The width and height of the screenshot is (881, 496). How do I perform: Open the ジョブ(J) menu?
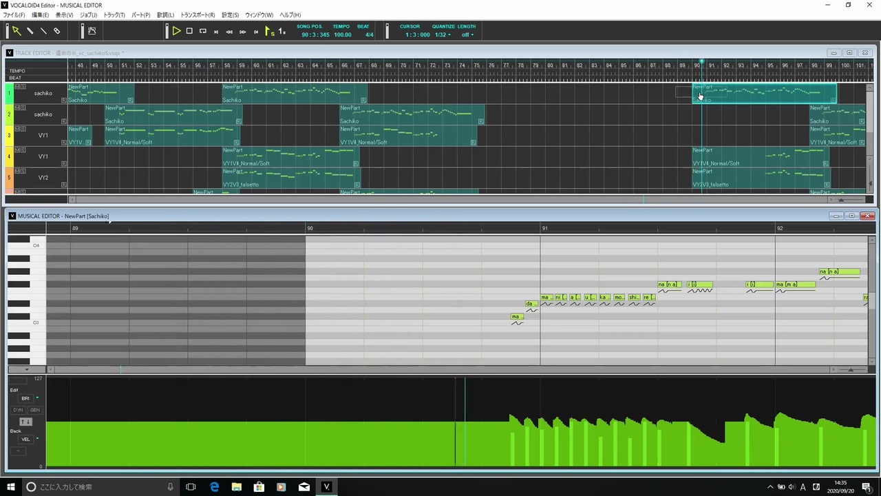(x=89, y=15)
